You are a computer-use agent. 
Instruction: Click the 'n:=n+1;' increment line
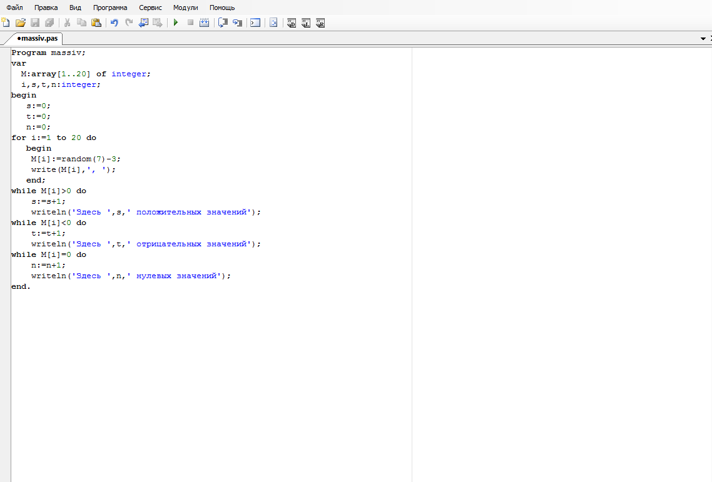click(x=49, y=266)
